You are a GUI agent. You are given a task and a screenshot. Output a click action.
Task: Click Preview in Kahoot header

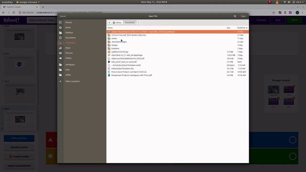click(261, 20)
